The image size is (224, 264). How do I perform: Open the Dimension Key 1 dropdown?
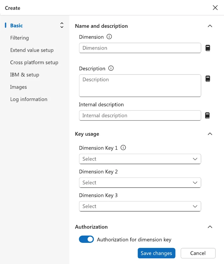point(140,159)
